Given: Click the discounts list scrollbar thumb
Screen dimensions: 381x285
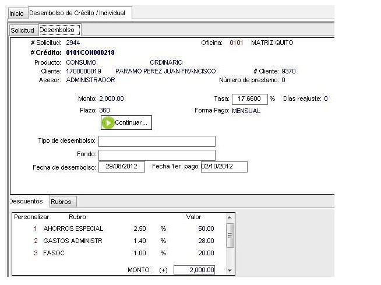Looking at the screenshot, I should coord(230,235).
